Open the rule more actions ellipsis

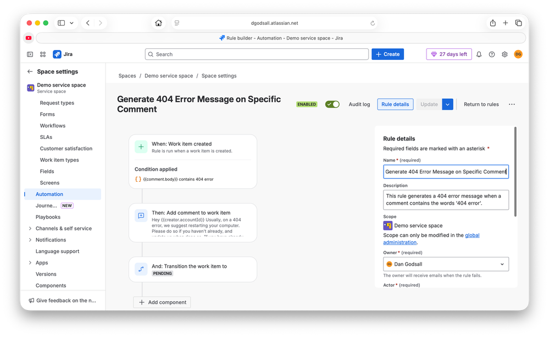tap(512, 104)
